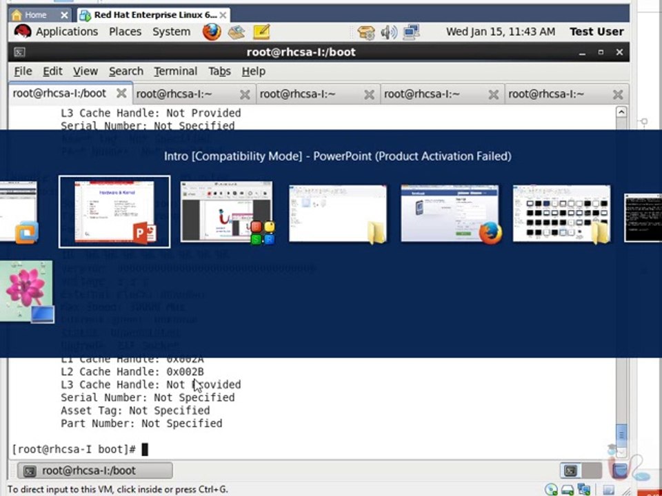Open the Applications menu
Viewport: 662px width, 496px height.
(67, 32)
